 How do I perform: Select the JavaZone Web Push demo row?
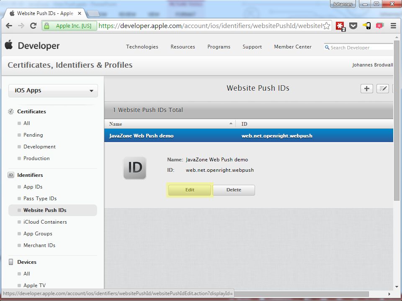point(248,135)
